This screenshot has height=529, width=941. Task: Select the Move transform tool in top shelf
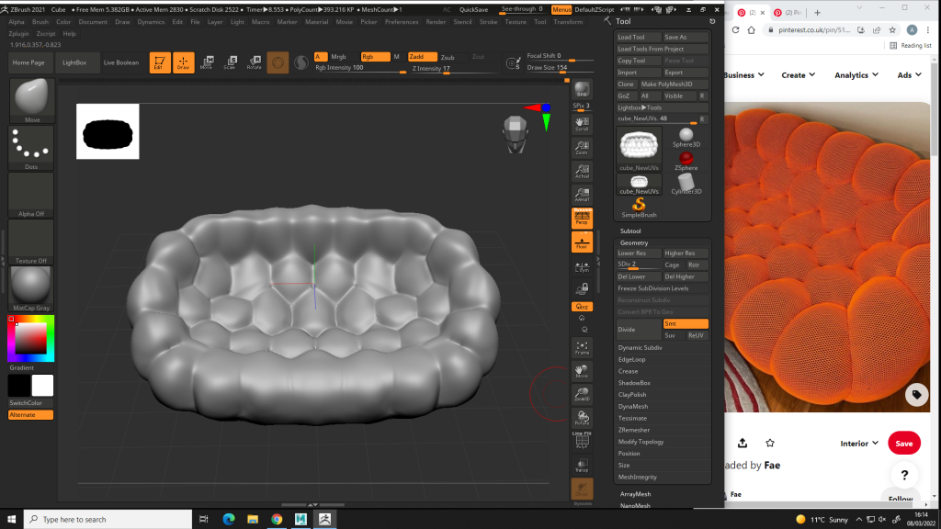(207, 62)
